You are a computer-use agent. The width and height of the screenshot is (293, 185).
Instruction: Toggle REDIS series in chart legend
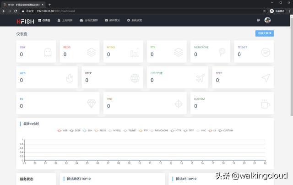click(x=100, y=131)
